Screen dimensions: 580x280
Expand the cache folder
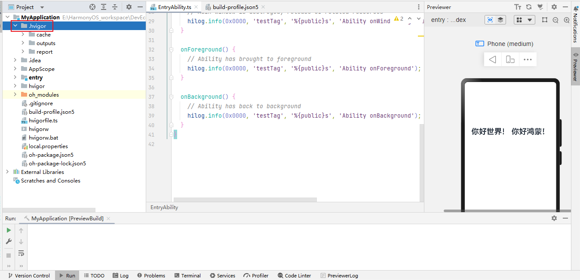pos(23,34)
